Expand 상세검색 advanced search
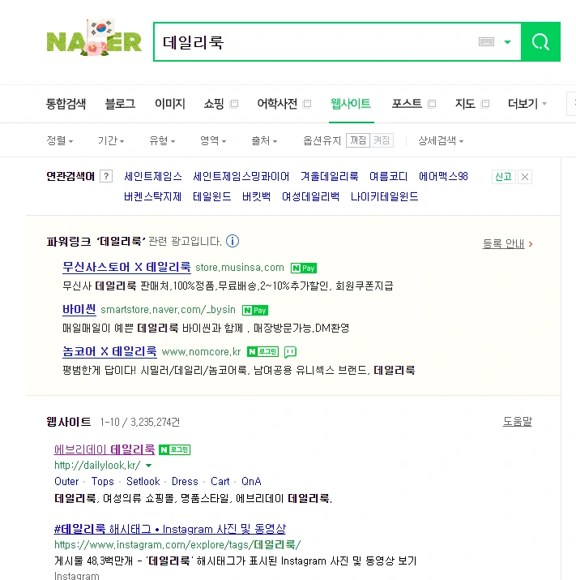Viewport: 576px width, 580px height. pyautogui.click(x=441, y=140)
